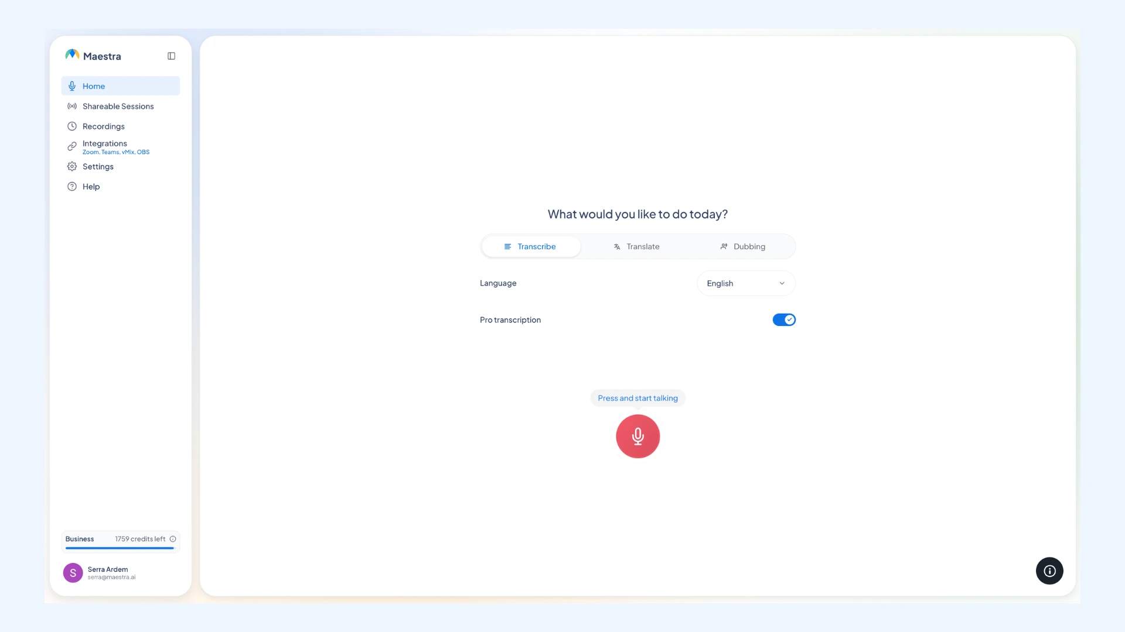Screen dimensions: 1125x632
Task: Open the Settings page
Action: coord(121,167)
